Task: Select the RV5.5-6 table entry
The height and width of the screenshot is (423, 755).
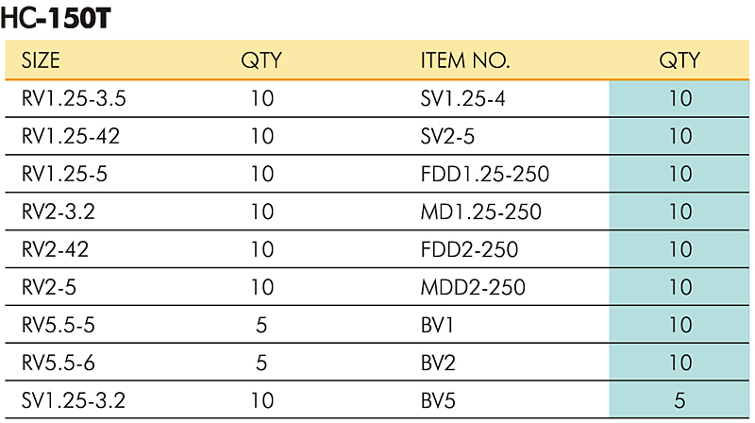Action: pos(59,363)
